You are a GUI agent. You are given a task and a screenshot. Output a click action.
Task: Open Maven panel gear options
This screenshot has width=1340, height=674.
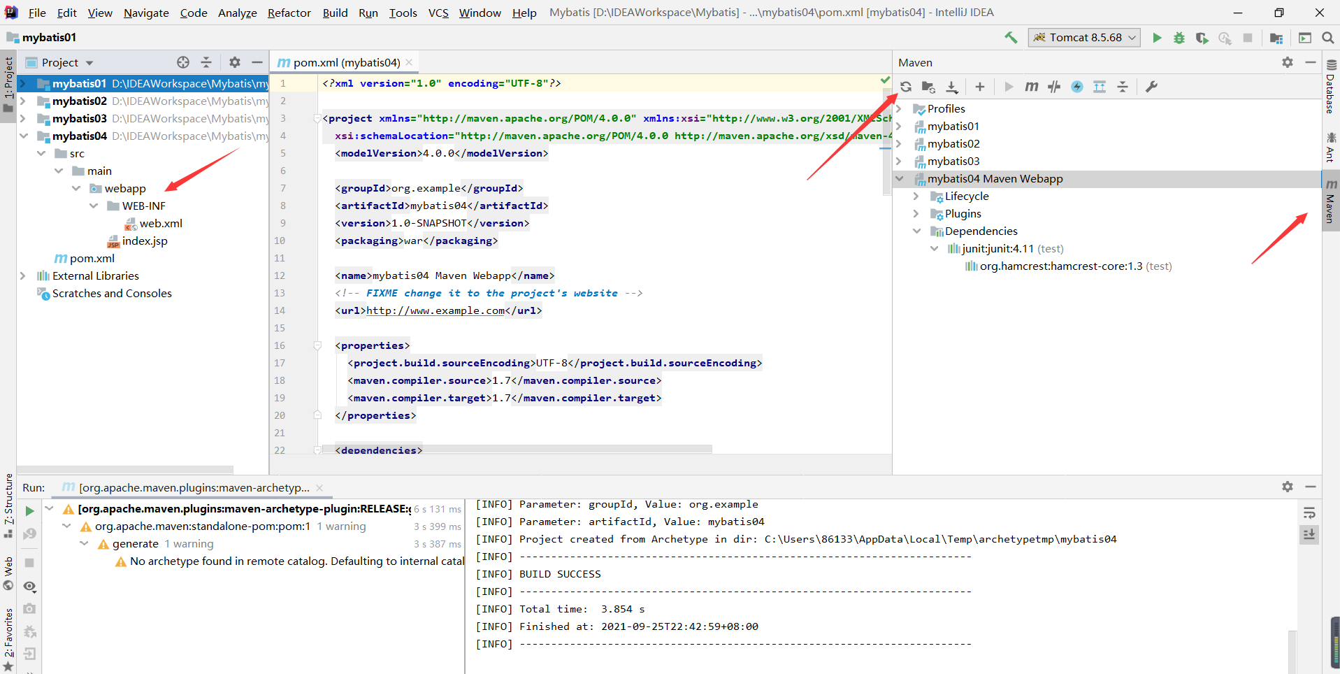[x=1288, y=62]
